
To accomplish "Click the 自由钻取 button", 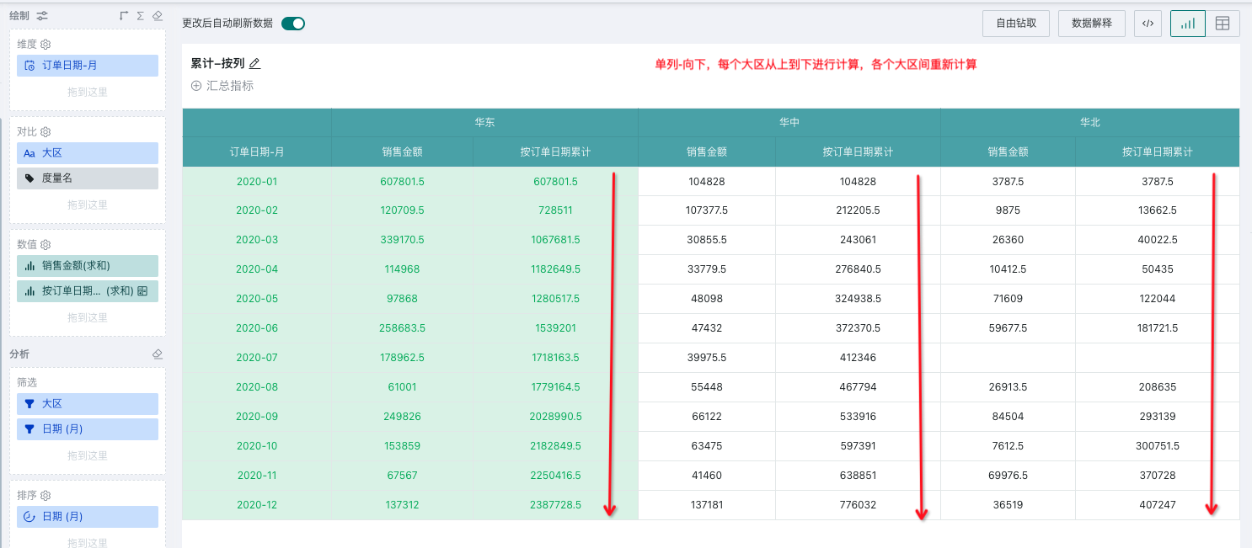I will [x=1016, y=24].
